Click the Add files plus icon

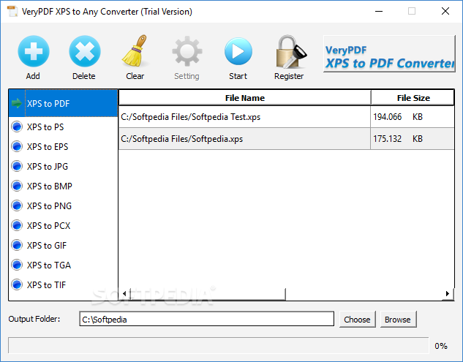[34, 52]
